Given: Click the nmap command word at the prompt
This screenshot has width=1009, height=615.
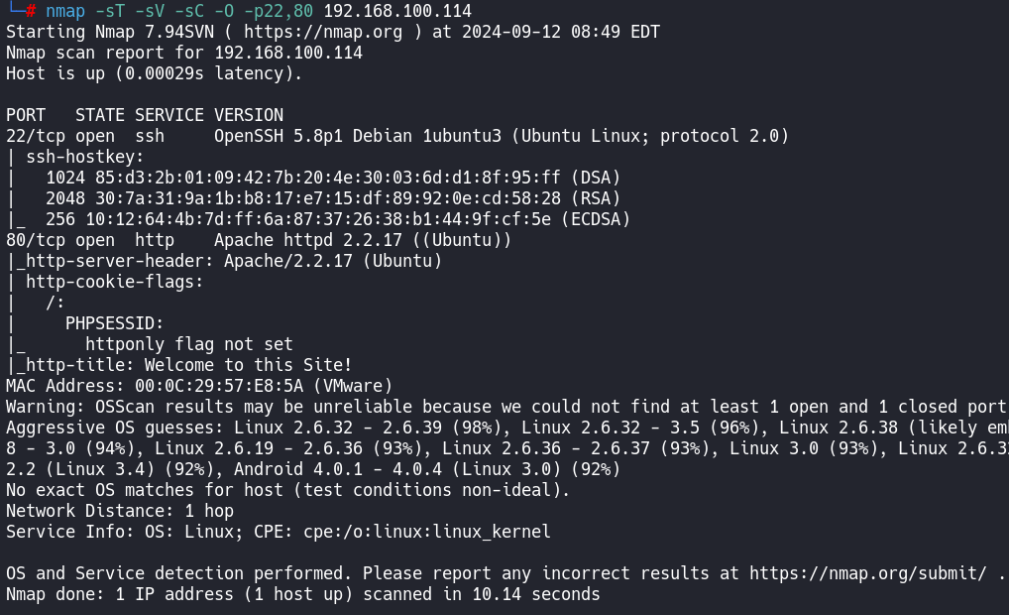Looking at the screenshot, I should [65, 11].
